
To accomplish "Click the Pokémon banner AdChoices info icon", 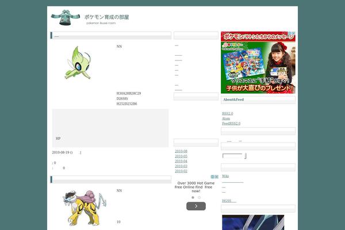I will click(x=290, y=33).
